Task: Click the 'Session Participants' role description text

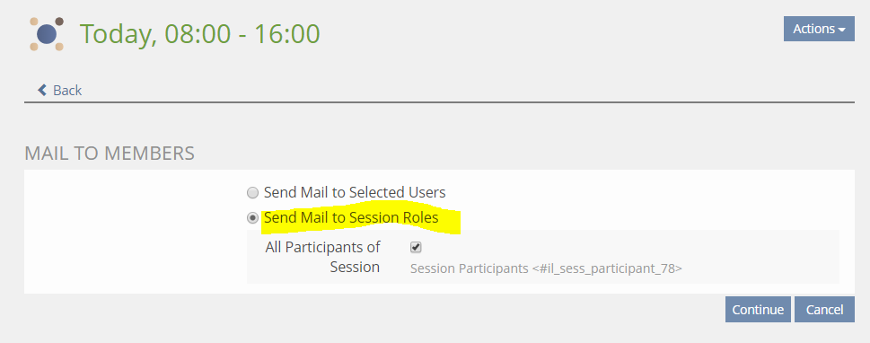Action: pyautogui.click(x=470, y=268)
